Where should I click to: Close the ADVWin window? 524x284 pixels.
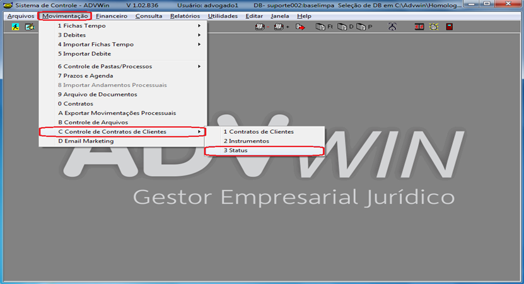pyautogui.click(x=508, y=4)
